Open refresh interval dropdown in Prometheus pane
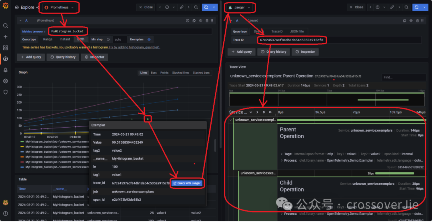Image resolution: width=432 pixels, height=222 pixels. point(214,8)
